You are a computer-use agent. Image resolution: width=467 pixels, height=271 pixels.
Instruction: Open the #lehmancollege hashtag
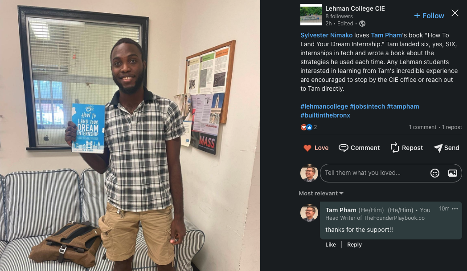click(x=324, y=106)
